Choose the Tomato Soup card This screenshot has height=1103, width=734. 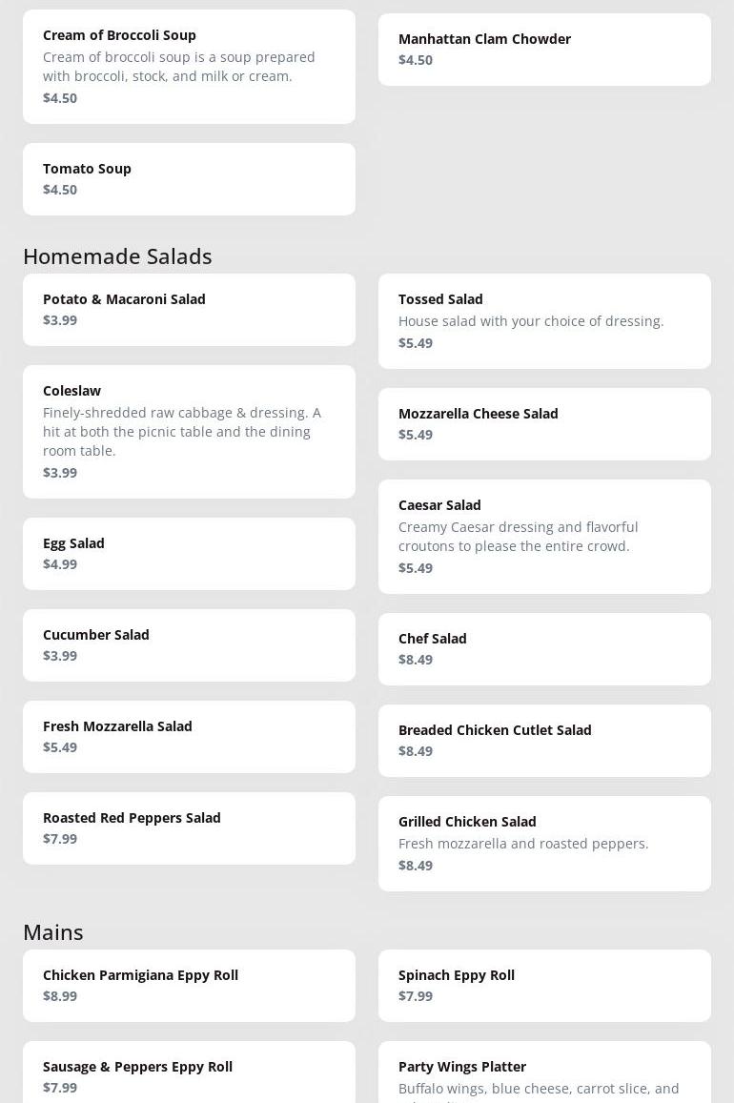coord(189,179)
